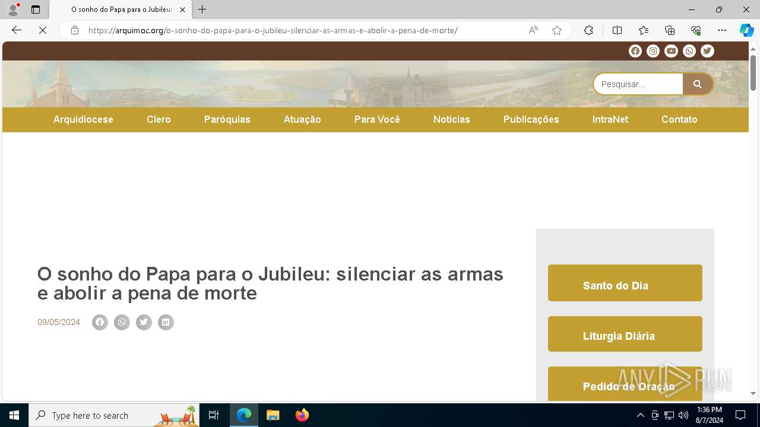Viewport: 760px width, 427px height.
Task: Open the browser profile avatar icon
Action: pyautogui.click(x=12, y=9)
